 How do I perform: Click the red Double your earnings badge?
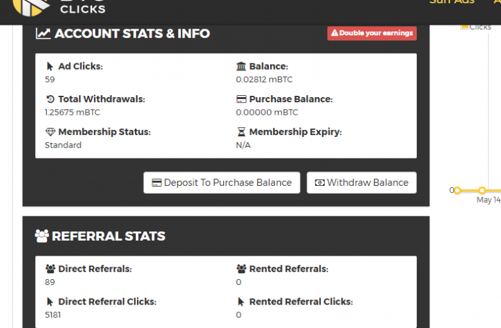(372, 33)
